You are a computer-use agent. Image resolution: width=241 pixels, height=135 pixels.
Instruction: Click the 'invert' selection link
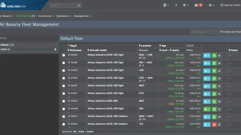tap(90, 131)
